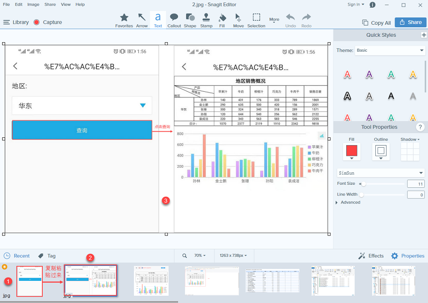Click the Quick Styles panel scrollbar

[425, 77]
